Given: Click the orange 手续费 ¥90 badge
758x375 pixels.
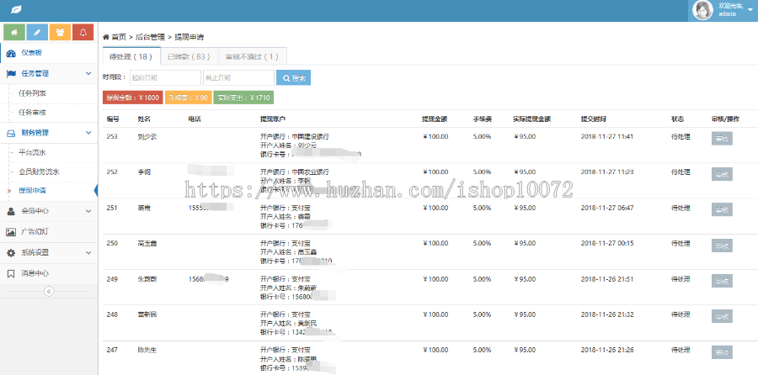Looking at the screenshot, I should [188, 98].
